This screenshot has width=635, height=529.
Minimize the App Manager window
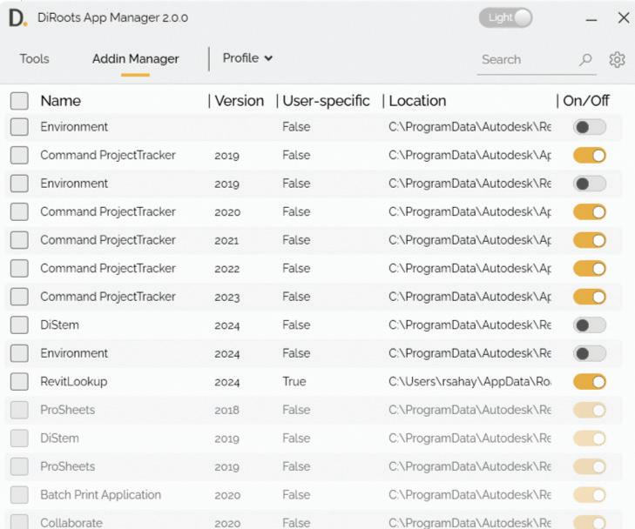point(591,19)
